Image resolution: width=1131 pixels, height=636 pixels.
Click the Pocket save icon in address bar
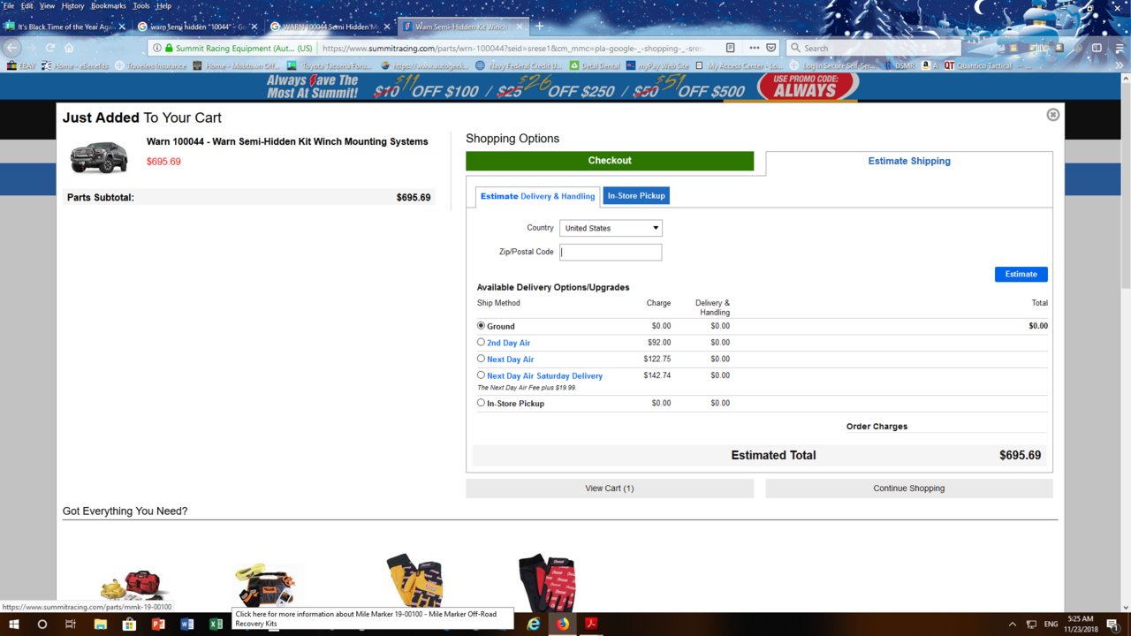pyautogui.click(x=771, y=48)
